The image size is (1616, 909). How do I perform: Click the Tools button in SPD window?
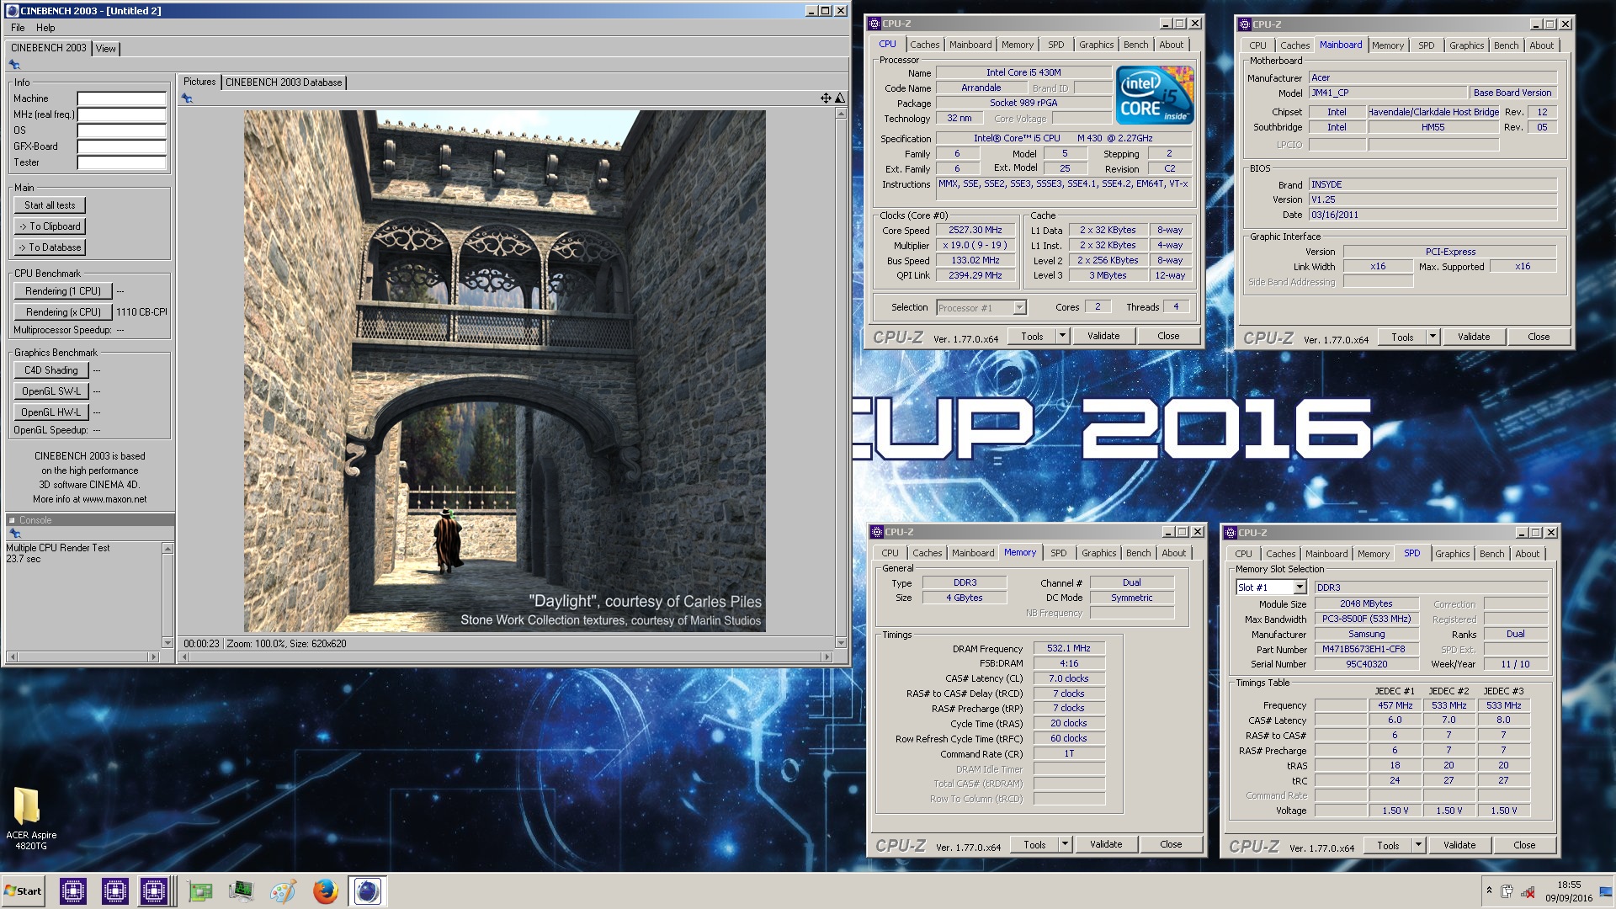[x=1388, y=845]
